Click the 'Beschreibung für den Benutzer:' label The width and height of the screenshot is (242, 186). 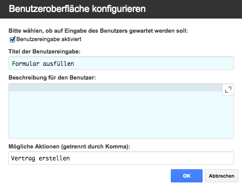[x=52, y=77]
